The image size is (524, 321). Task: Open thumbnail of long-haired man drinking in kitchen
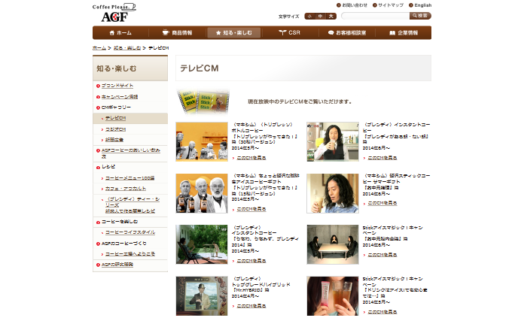(333, 142)
